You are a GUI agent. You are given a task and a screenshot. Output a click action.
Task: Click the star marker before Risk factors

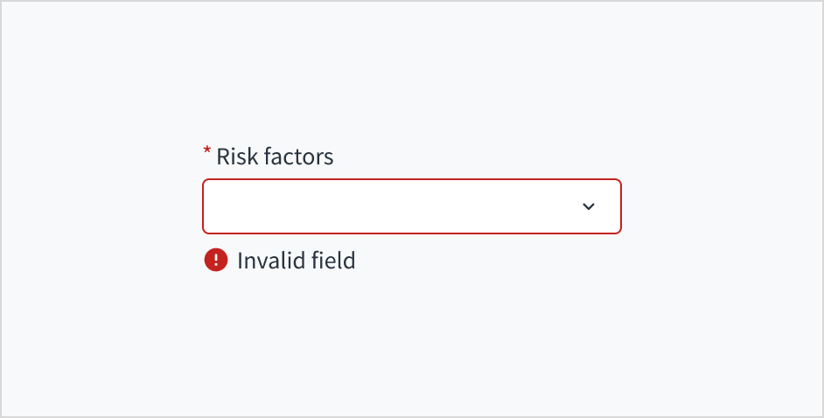coord(207,153)
